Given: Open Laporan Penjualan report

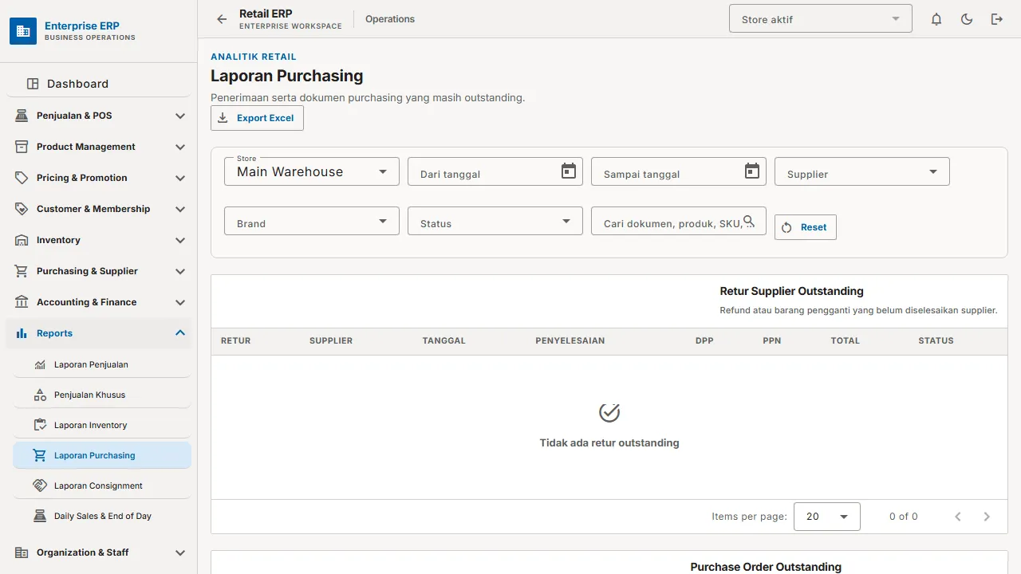Looking at the screenshot, I should [x=102, y=364].
